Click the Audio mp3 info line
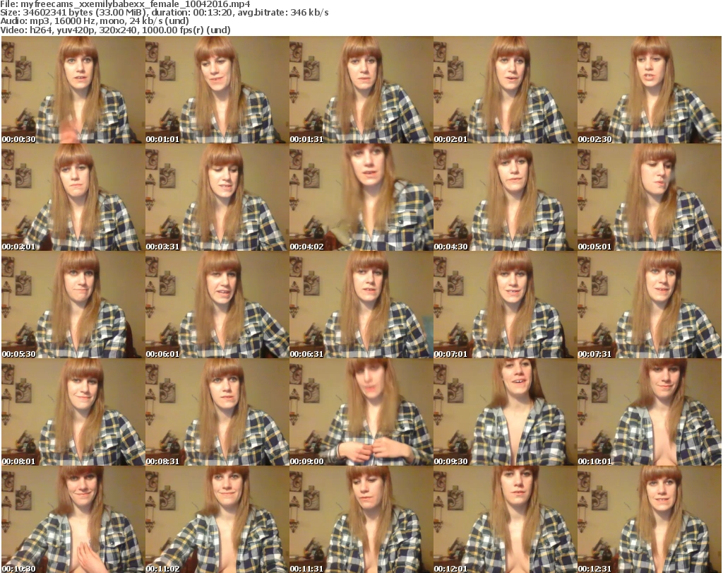 tap(95, 20)
